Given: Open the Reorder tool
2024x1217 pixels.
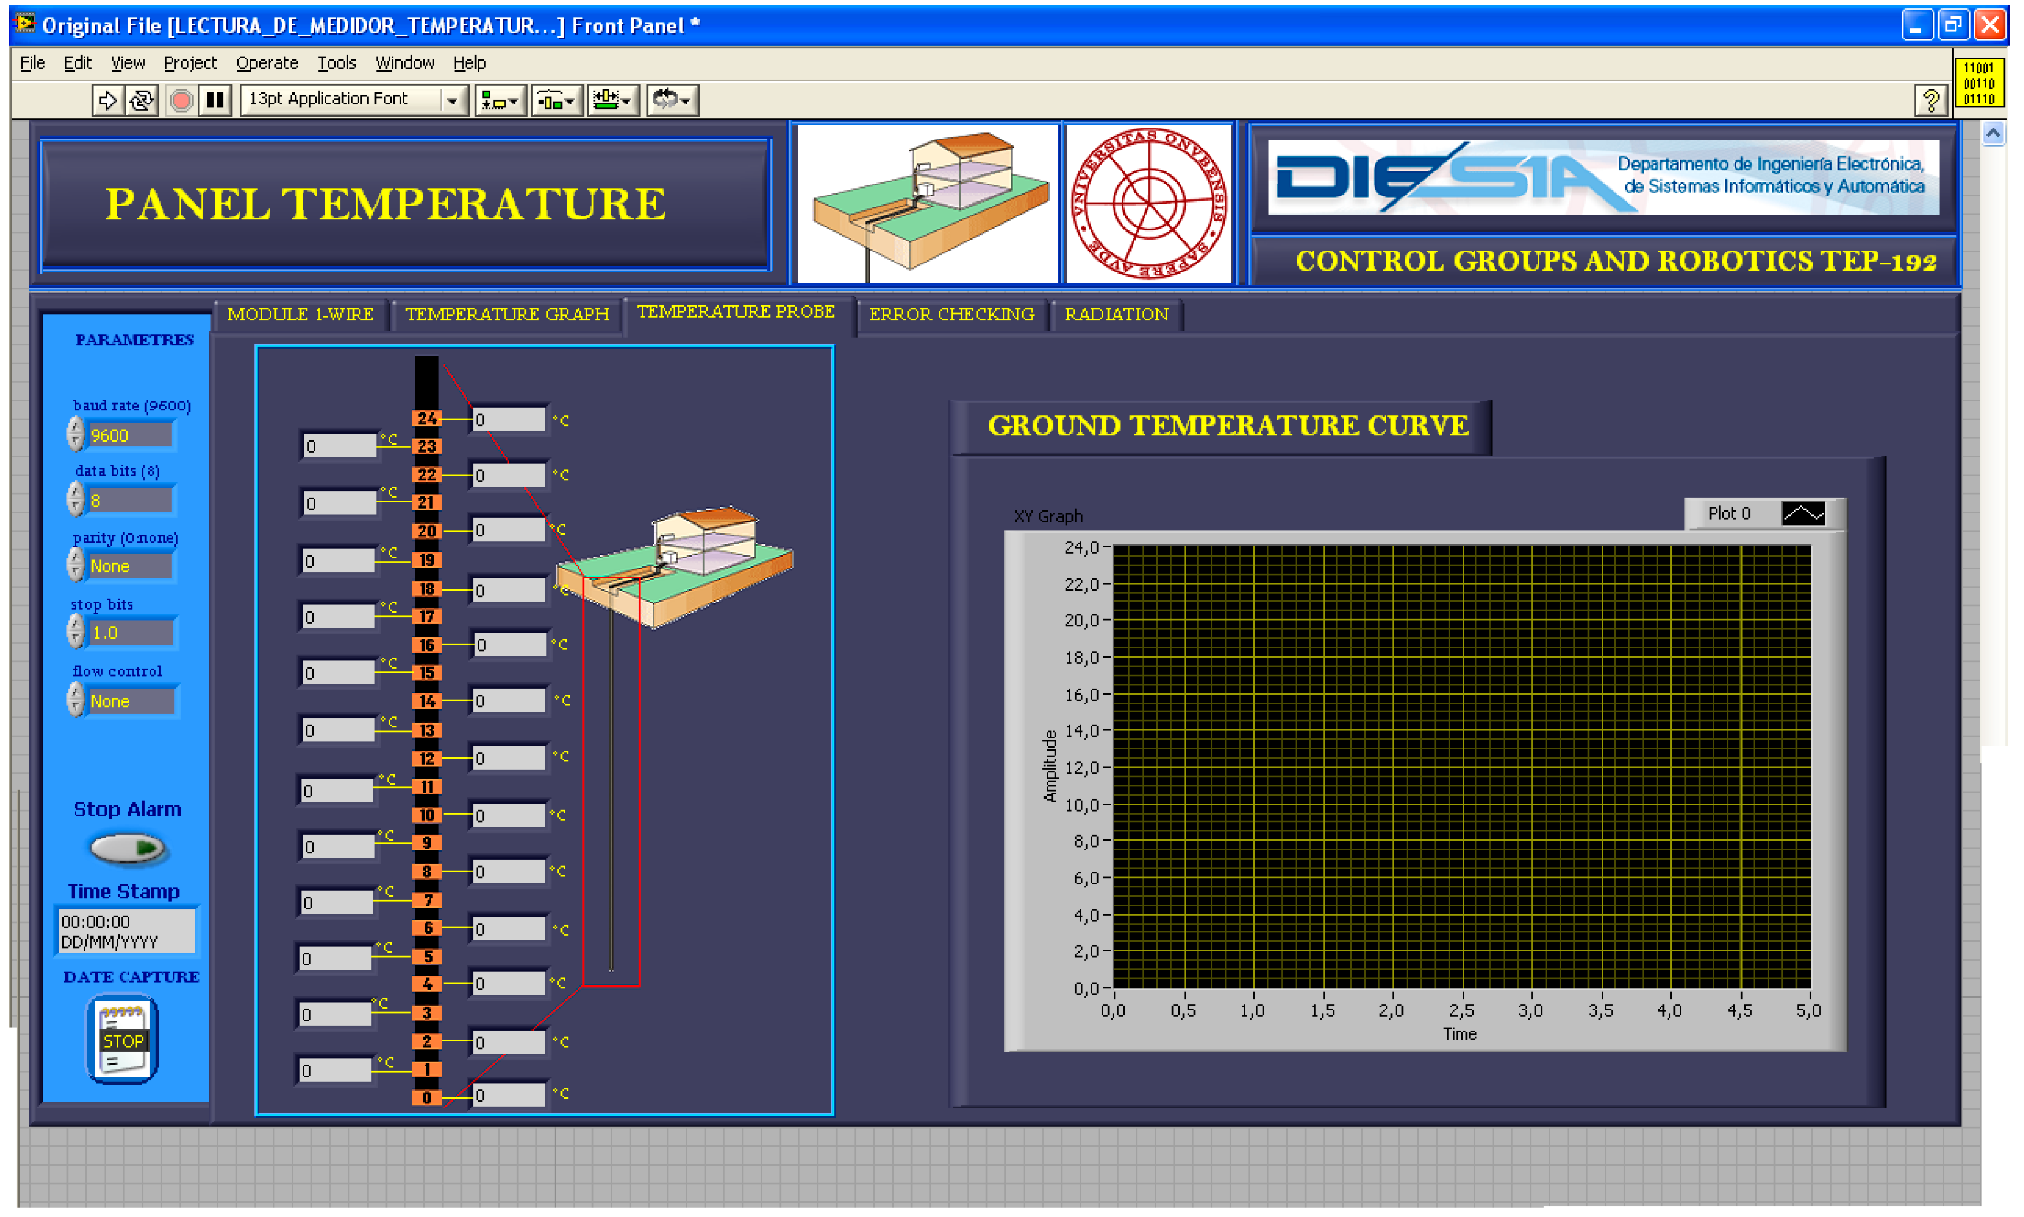Looking at the screenshot, I should coord(673,100).
